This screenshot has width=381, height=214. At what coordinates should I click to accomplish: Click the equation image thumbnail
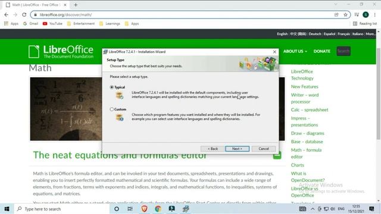click(x=66, y=109)
